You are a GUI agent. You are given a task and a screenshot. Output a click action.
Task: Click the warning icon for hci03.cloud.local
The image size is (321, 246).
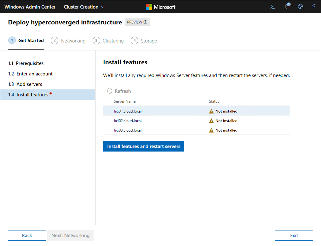[x=211, y=130]
